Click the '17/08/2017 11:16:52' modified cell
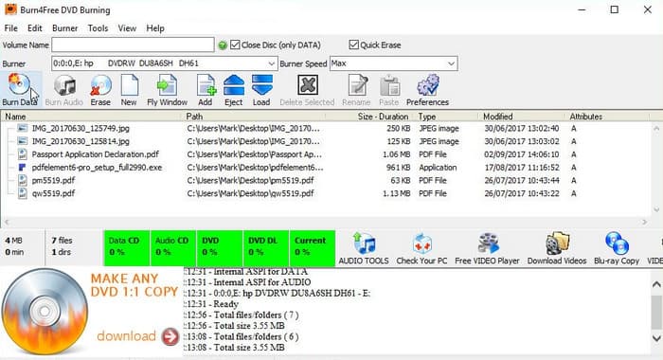 (x=522, y=168)
